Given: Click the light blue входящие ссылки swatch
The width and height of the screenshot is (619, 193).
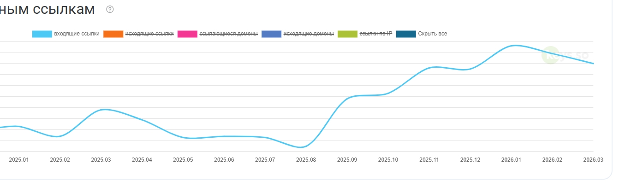Looking at the screenshot, I should pyautogui.click(x=42, y=34).
